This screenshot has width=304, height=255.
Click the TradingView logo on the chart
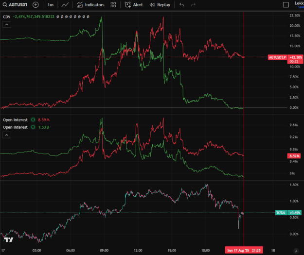point(9,240)
